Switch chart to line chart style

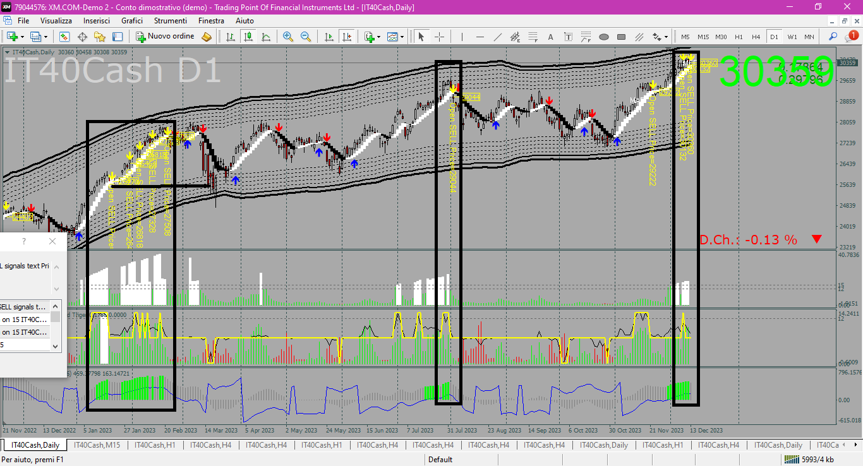266,37
